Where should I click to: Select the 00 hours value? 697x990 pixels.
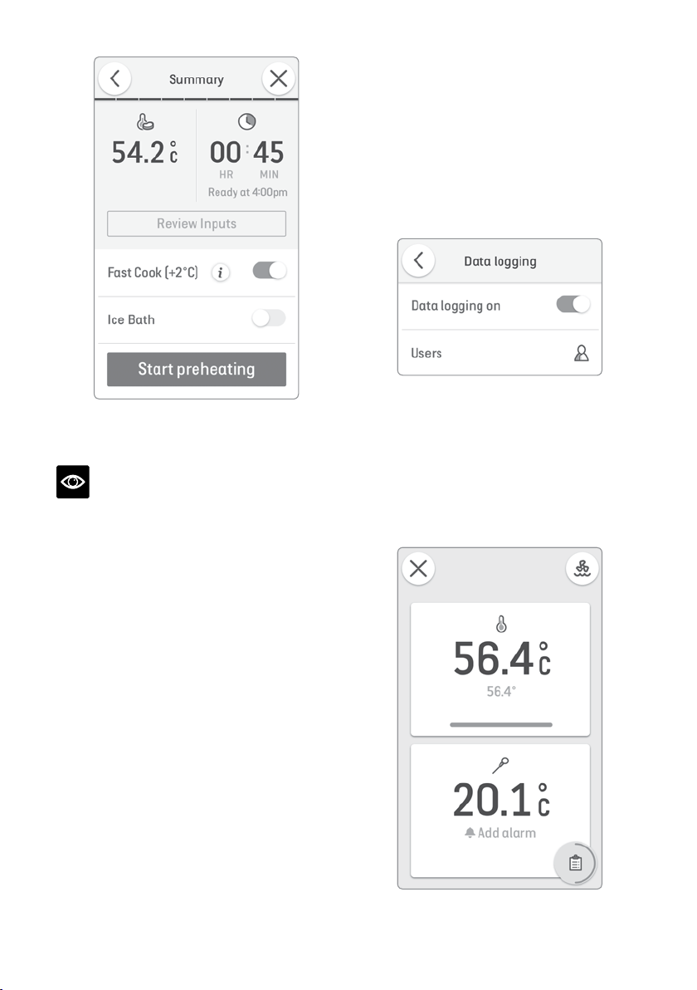pyautogui.click(x=225, y=152)
